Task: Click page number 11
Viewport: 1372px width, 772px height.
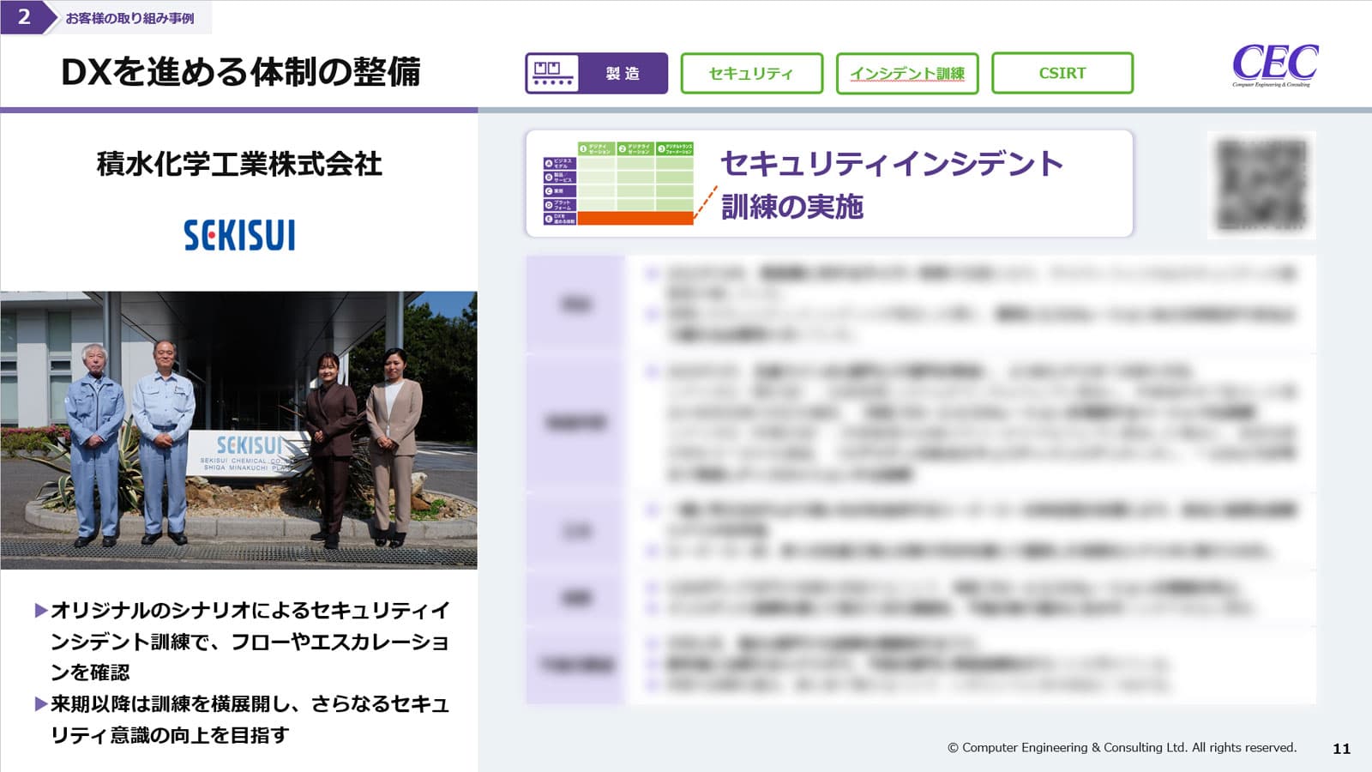Action: [x=1341, y=748]
